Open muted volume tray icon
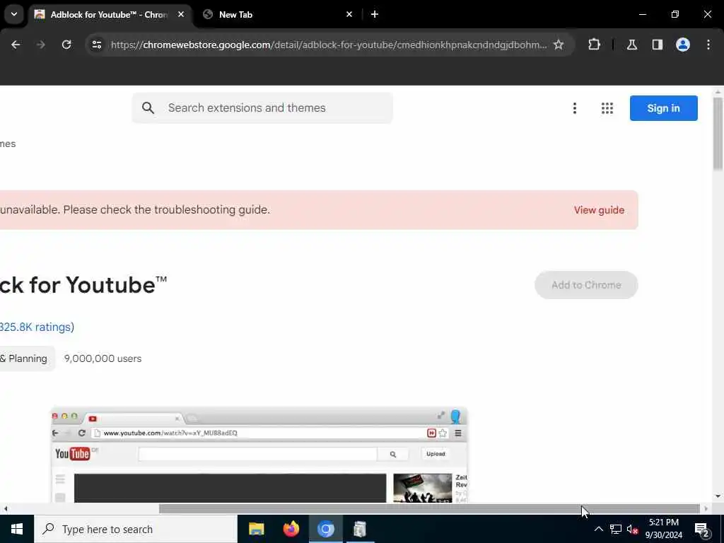Image resolution: width=724 pixels, height=543 pixels. tap(633, 529)
